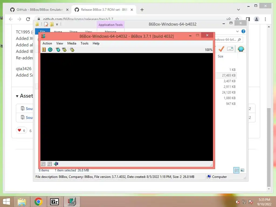Open Chrome three-dot menu
This screenshot has height=207, width=276.
click(x=265, y=19)
